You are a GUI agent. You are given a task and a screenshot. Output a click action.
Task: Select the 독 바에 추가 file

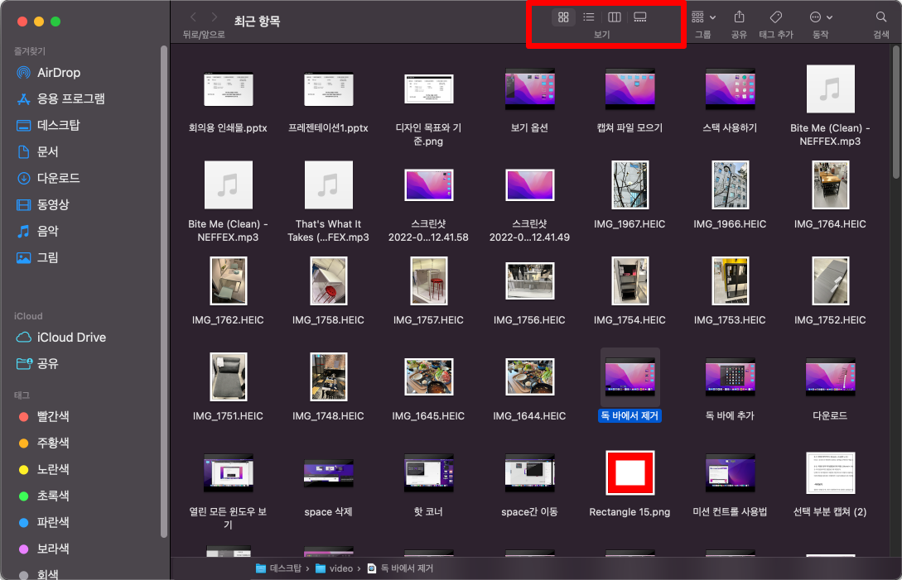click(x=730, y=377)
